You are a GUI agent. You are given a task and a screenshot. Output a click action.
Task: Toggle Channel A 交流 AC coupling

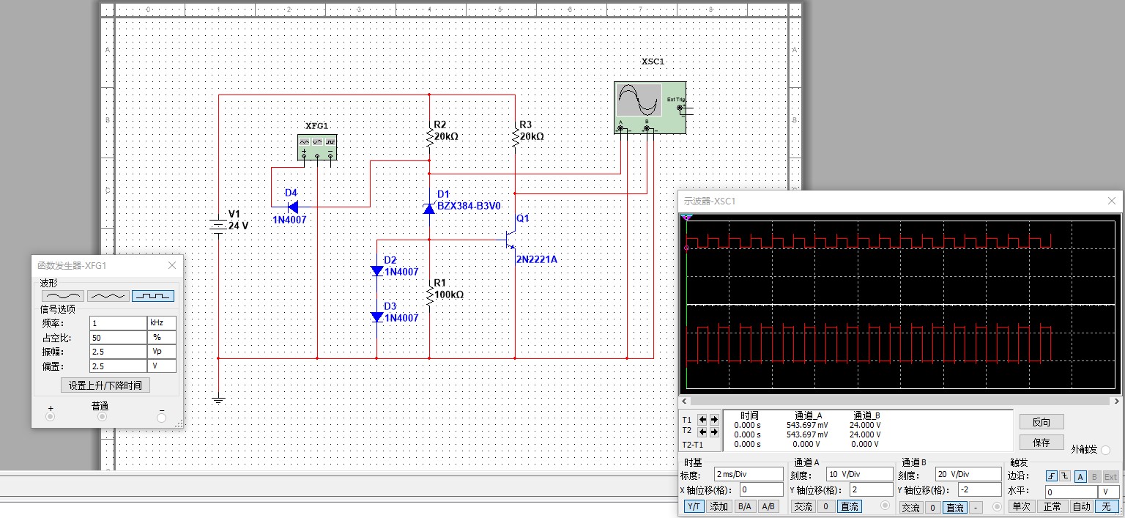pos(803,506)
